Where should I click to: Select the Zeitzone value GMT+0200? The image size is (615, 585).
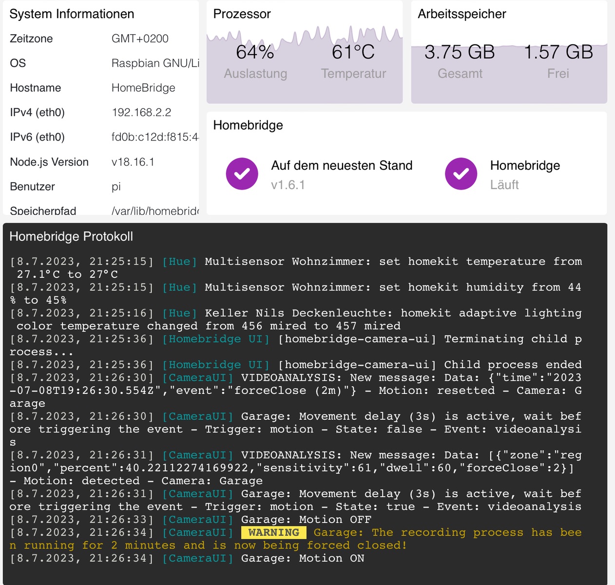(x=140, y=39)
